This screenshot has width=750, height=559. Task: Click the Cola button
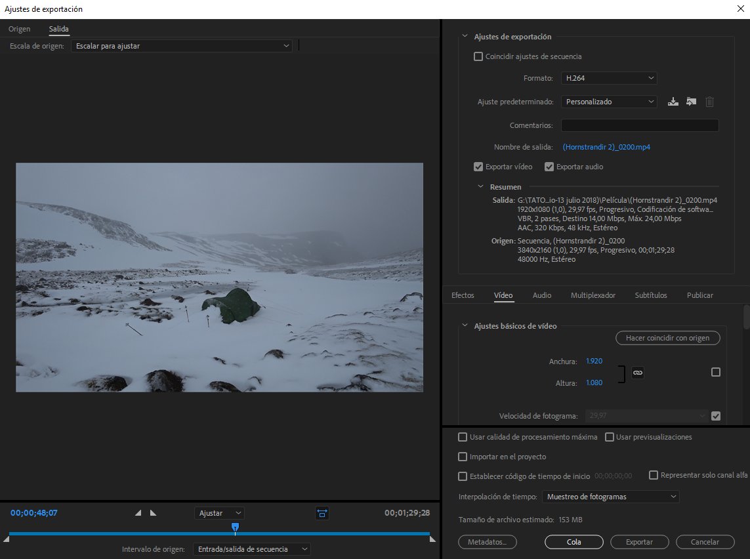tap(574, 542)
